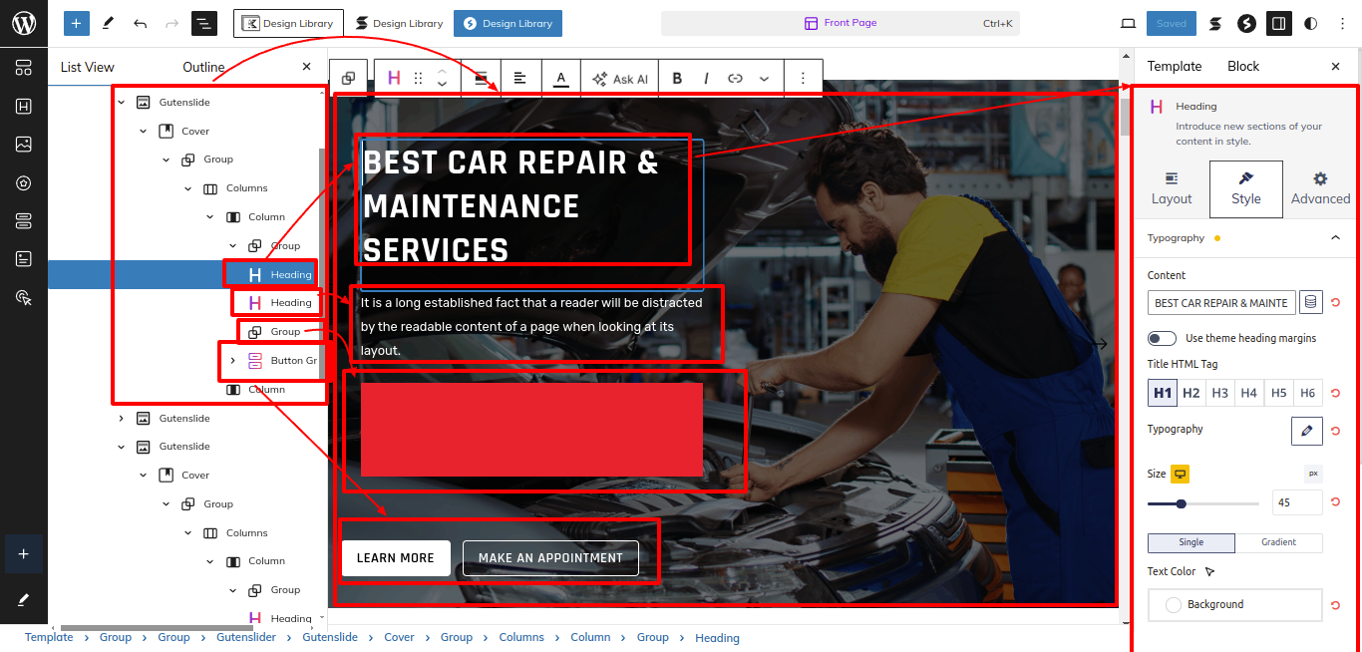Click the stacked rows icon in left sidebar

click(x=24, y=220)
